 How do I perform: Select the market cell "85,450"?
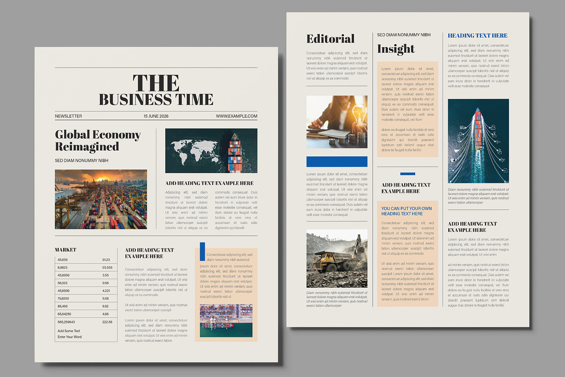62,306
